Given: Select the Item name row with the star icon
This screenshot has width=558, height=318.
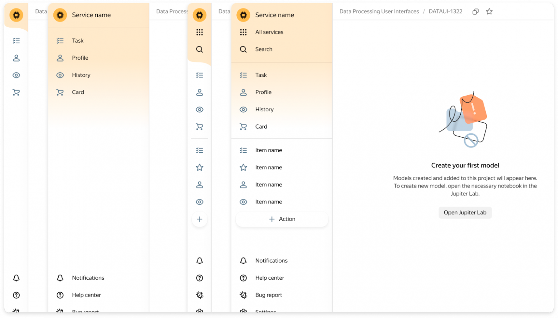Looking at the screenshot, I should coord(282,168).
